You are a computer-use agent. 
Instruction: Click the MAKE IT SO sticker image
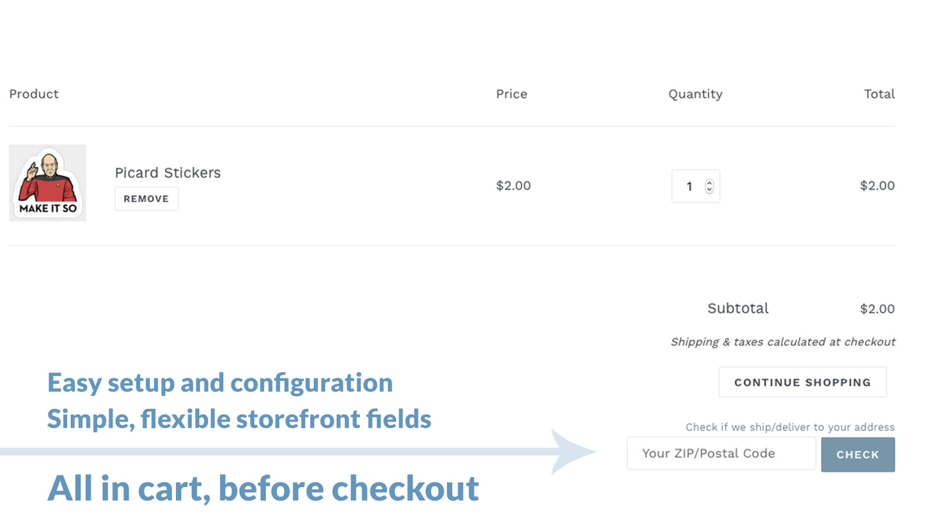tap(47, 206)
